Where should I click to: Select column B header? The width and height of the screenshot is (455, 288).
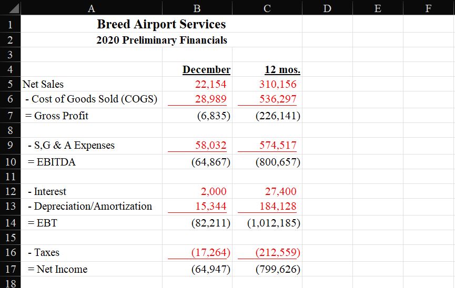click(x=197, y=8)
